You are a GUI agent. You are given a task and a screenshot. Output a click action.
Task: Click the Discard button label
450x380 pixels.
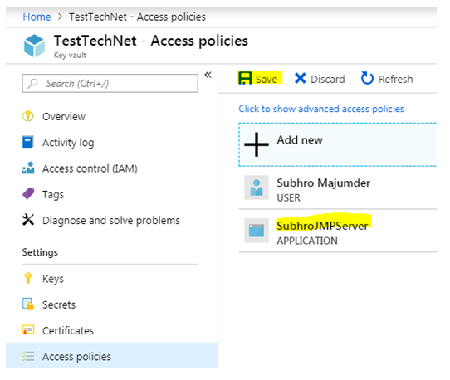coord(328,79)
